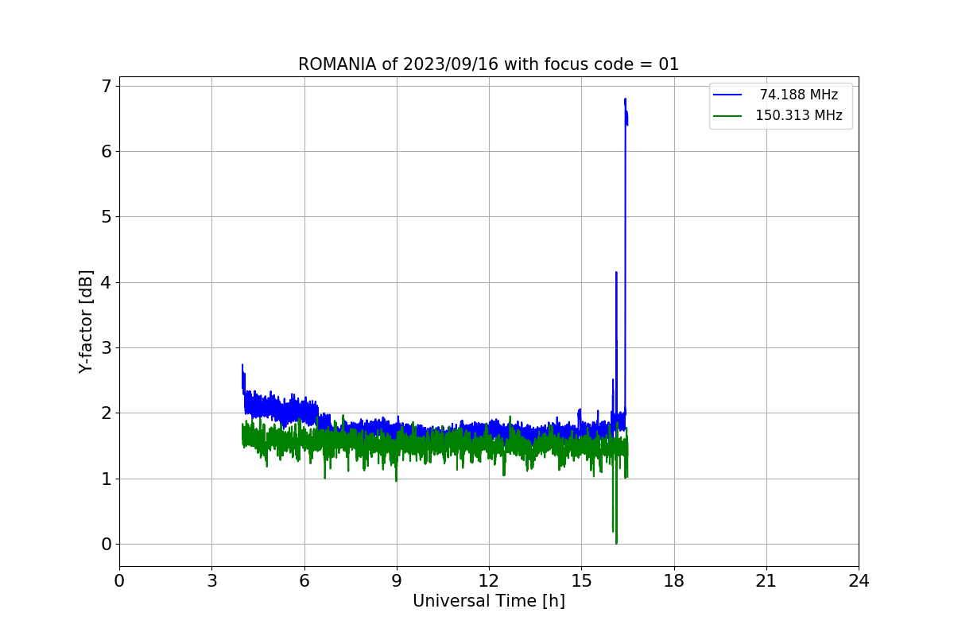Click x-axis tick label '3'
The image size is (954, 636).
pos(211,581)
